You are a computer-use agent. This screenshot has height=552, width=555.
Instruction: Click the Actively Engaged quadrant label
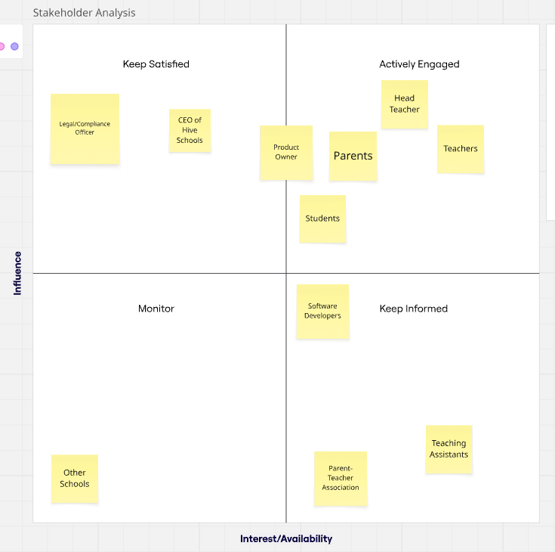tap(419, 64)
